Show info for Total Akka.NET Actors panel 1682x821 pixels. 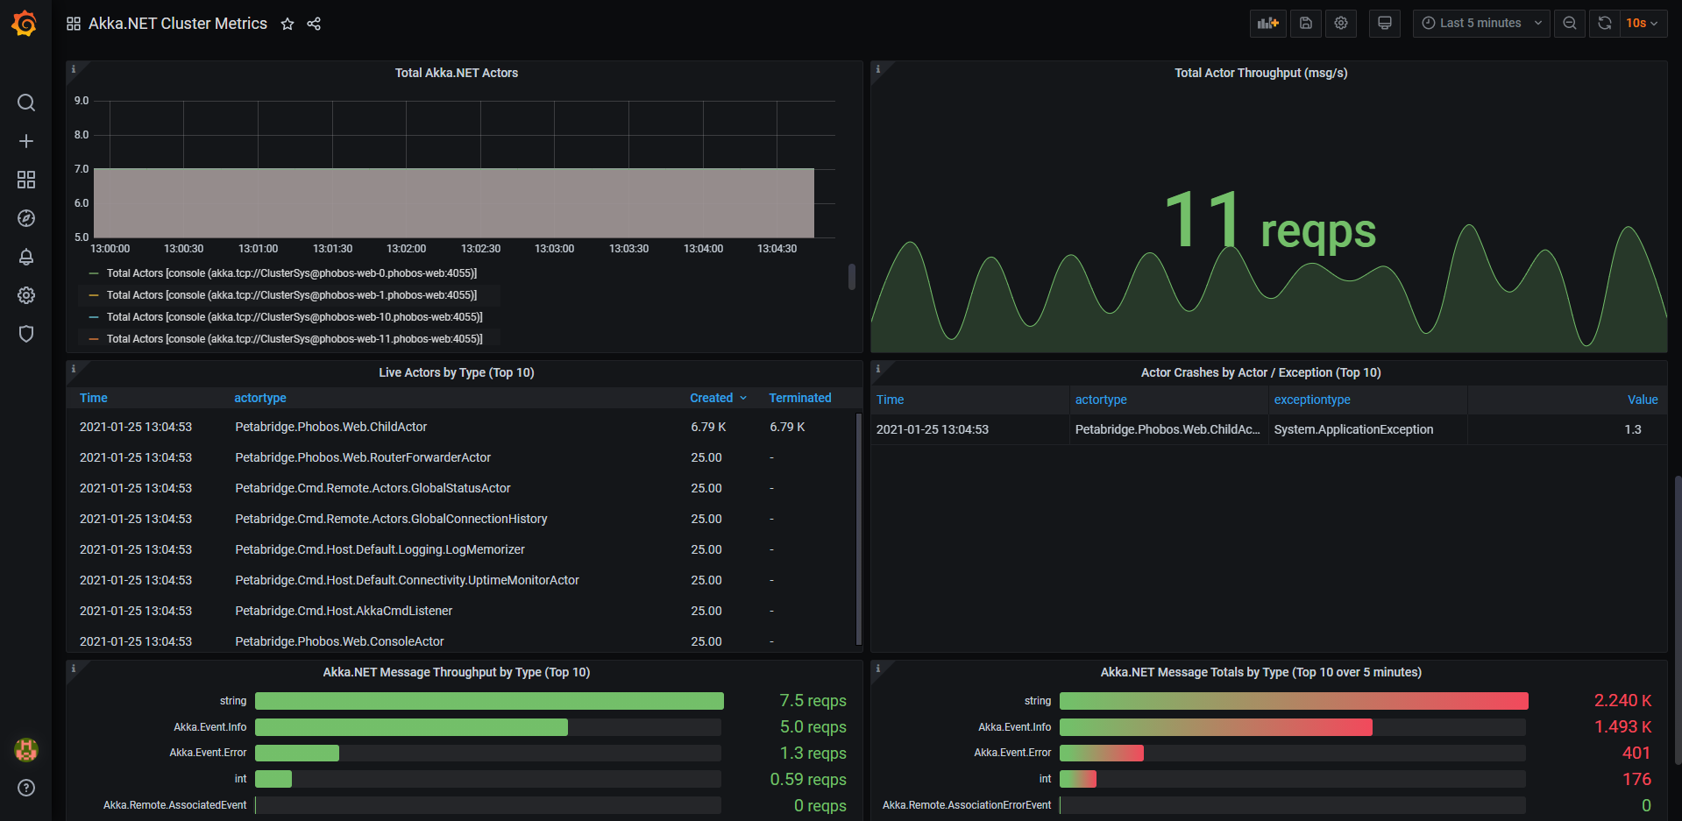tap(74, 69)
